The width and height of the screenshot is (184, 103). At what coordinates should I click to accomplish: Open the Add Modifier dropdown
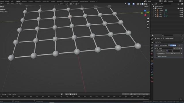point(168,42)
